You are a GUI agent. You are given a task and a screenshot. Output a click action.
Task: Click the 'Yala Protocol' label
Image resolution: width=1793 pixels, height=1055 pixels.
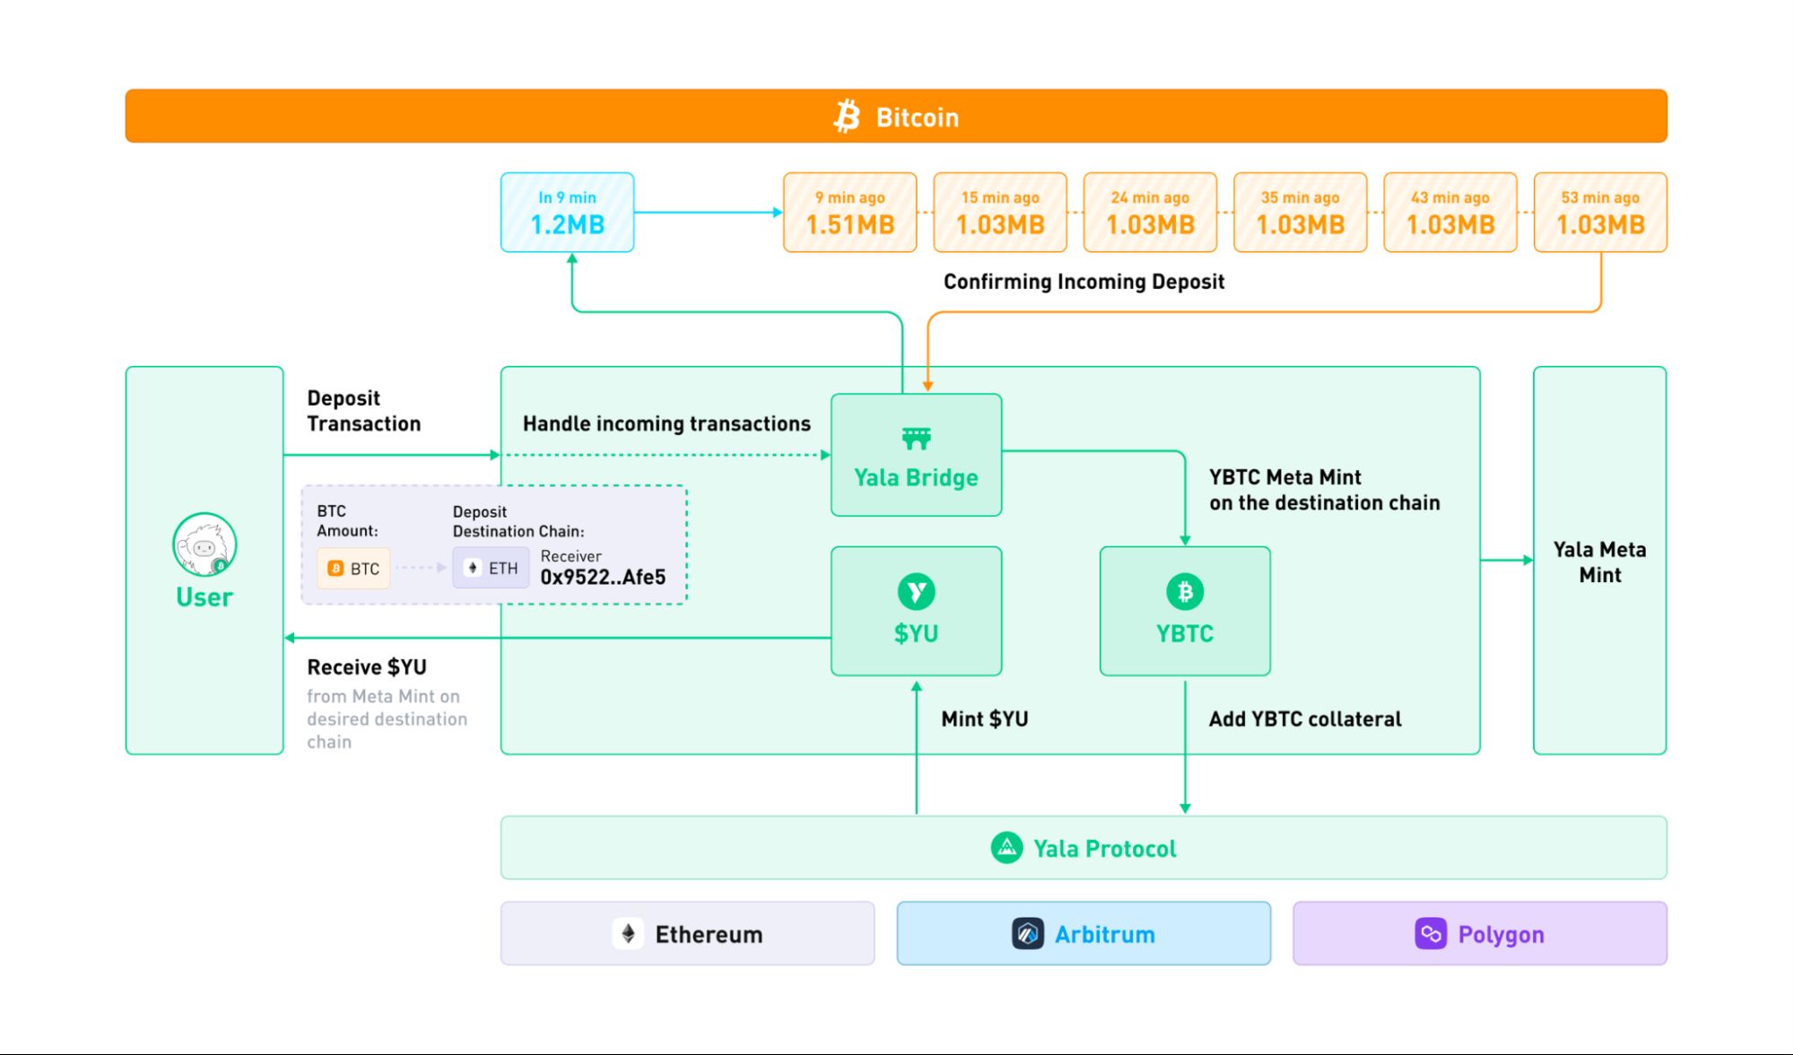[x=1104, y=849]
